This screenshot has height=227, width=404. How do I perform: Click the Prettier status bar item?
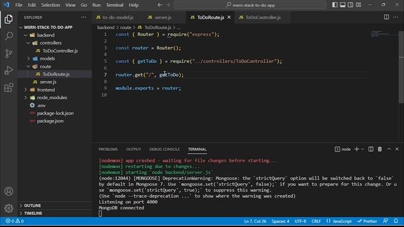click(367, 221)
